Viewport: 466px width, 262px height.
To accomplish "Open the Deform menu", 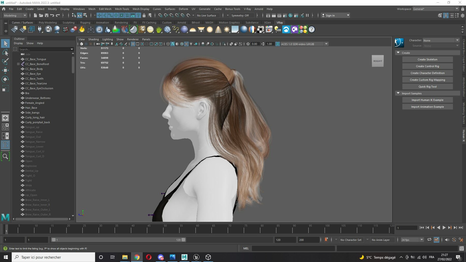I will [183, 9].
